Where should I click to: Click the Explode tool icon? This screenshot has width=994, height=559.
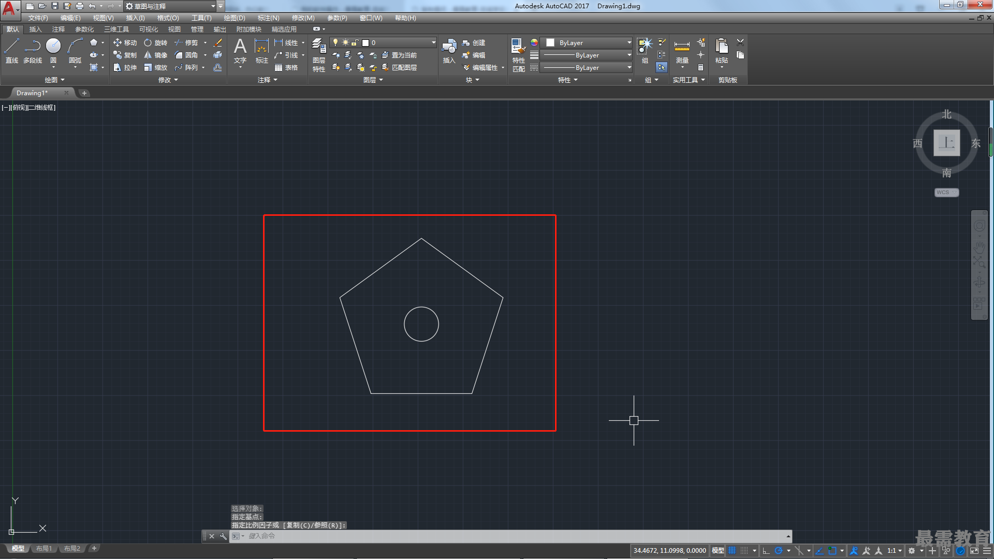tap(218, 55)
